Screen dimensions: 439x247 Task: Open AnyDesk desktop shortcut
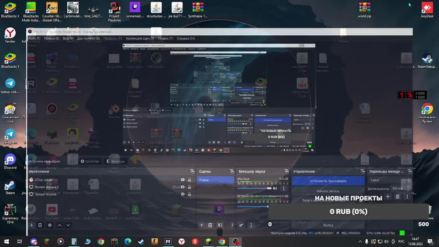click(x=427, y=10)
